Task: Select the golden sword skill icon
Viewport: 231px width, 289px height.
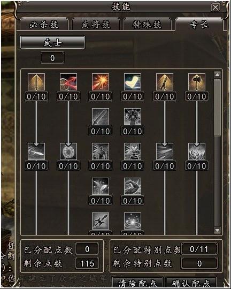Action: point(36,82)
